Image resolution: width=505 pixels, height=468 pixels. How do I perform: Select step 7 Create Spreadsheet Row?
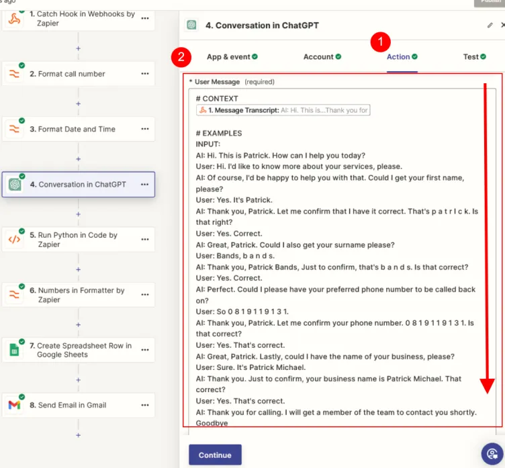79,350
